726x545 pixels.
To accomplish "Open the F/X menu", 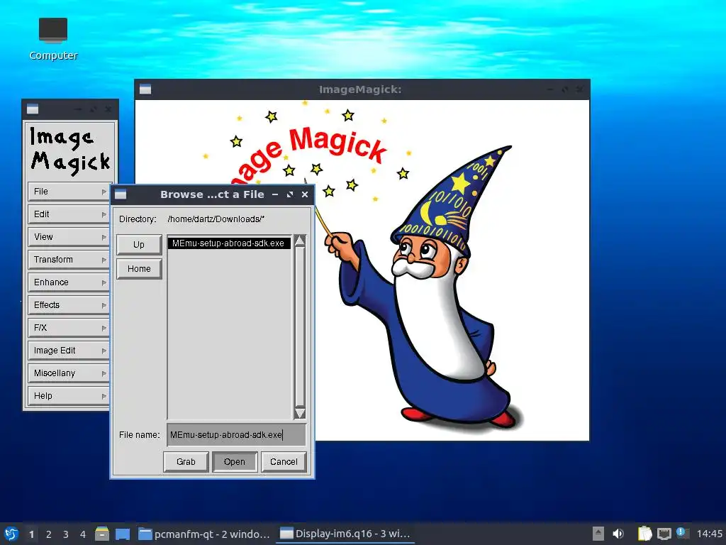I will [x=69, y=328].
